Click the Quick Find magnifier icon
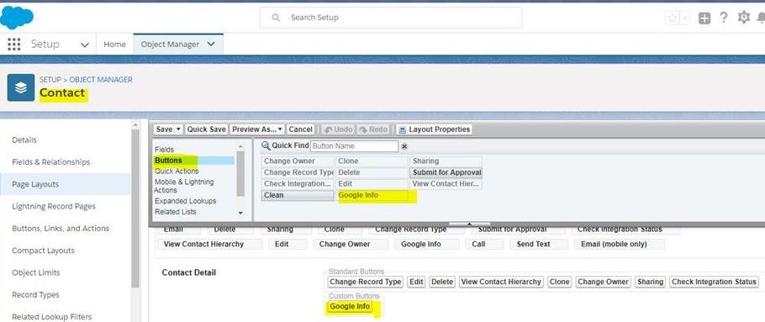 266,145
